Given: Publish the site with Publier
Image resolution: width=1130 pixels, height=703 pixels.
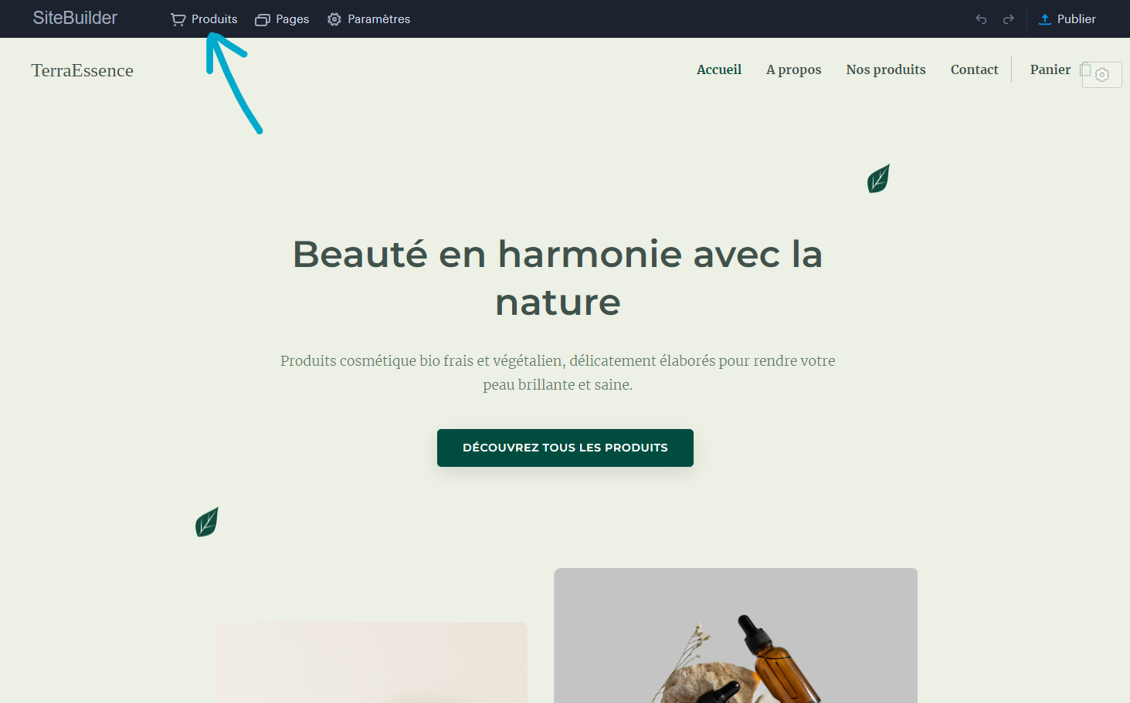Looking at the screenshot, I should (1067, 19).
